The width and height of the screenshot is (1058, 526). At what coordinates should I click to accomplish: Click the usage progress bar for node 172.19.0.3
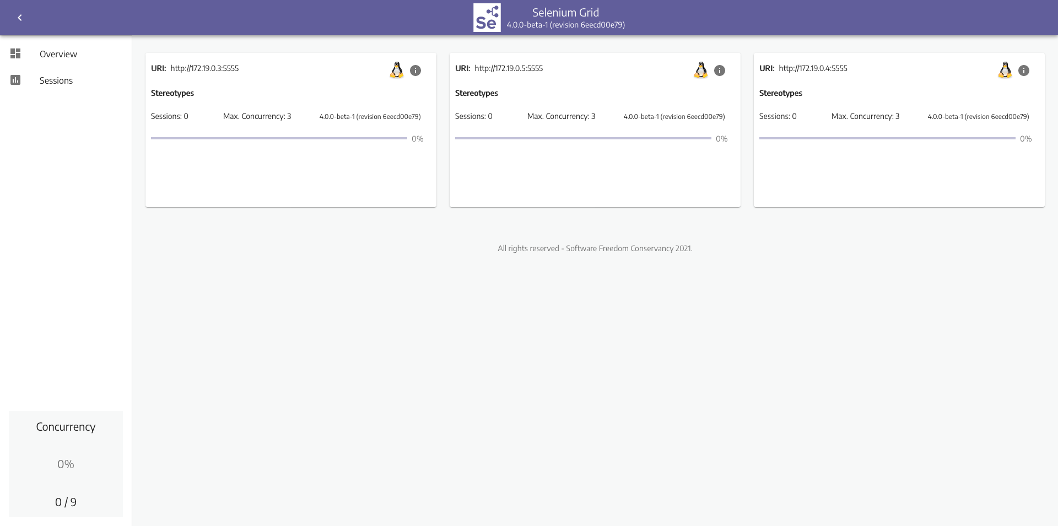pos(279,138)
